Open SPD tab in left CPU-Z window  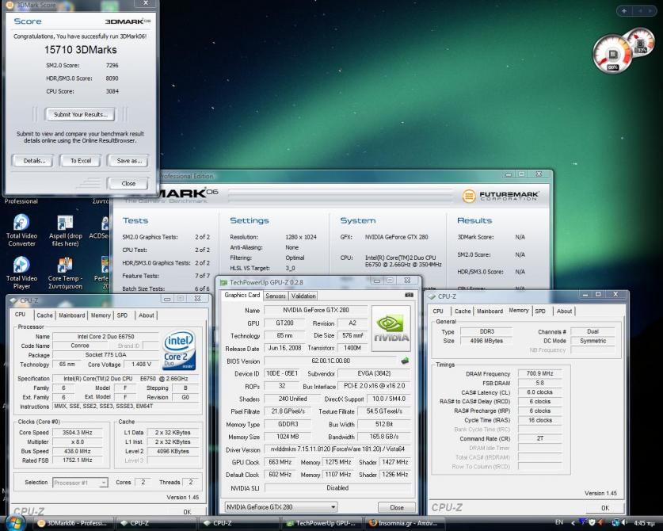coord(122,315)
